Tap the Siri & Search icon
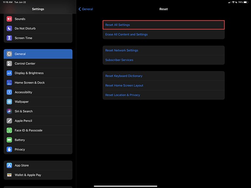 (x=9, y=111)
